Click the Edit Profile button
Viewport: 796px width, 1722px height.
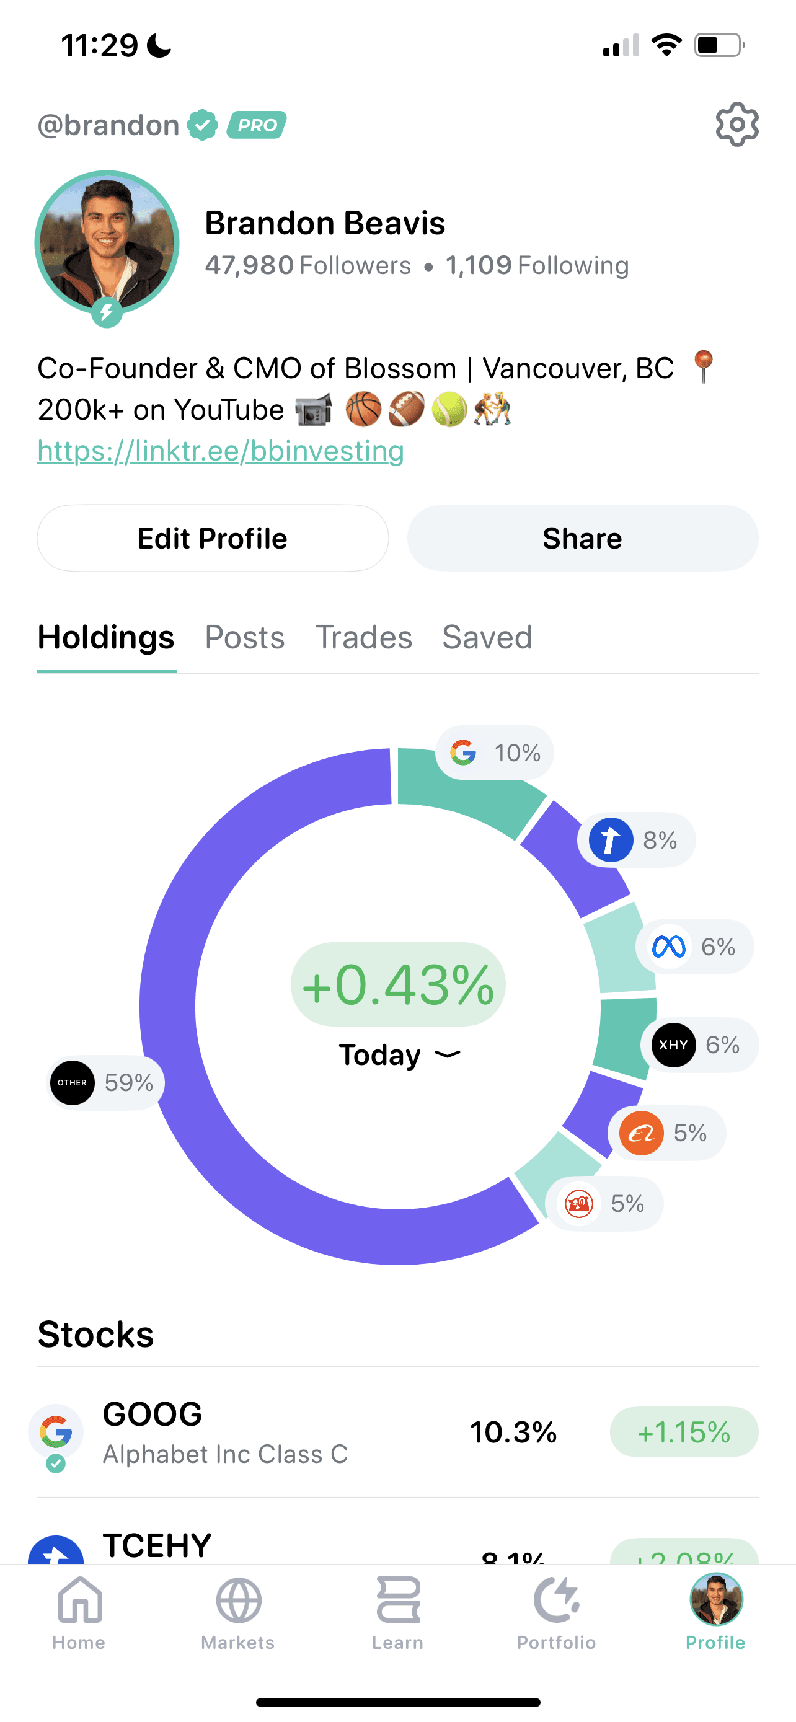pyautogui.click(x=213, y=538)
